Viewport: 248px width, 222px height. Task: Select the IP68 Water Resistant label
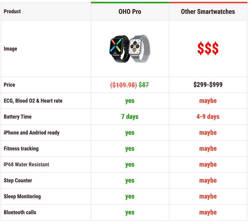[26, 164]
